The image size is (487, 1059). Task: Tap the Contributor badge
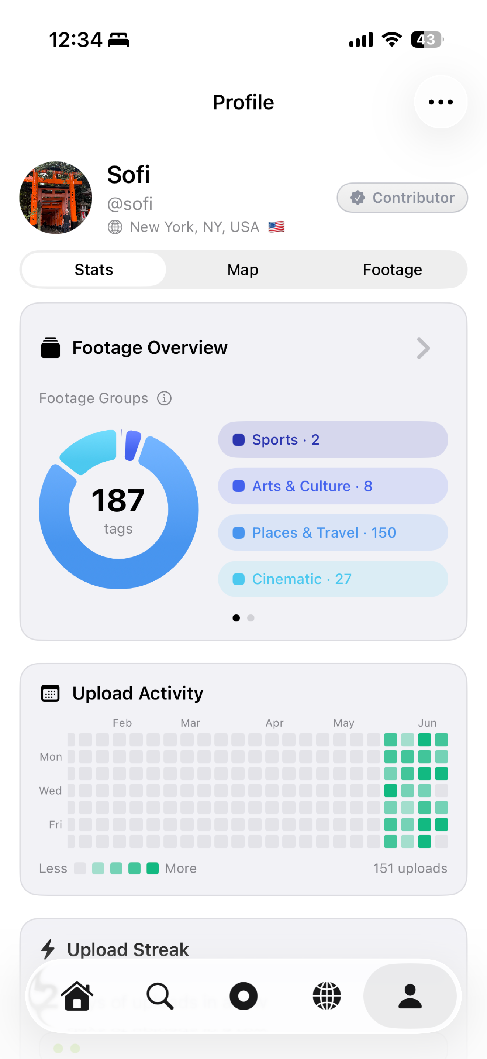(x=402, y=198)
